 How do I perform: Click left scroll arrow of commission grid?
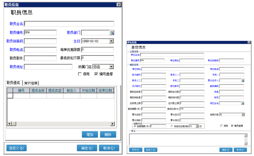click(10, 124)
